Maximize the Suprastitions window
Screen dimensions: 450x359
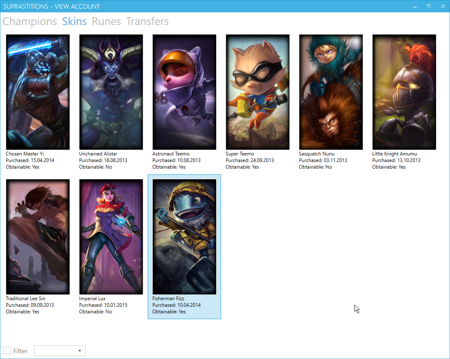pyautogui.click(x=429, y=6)
